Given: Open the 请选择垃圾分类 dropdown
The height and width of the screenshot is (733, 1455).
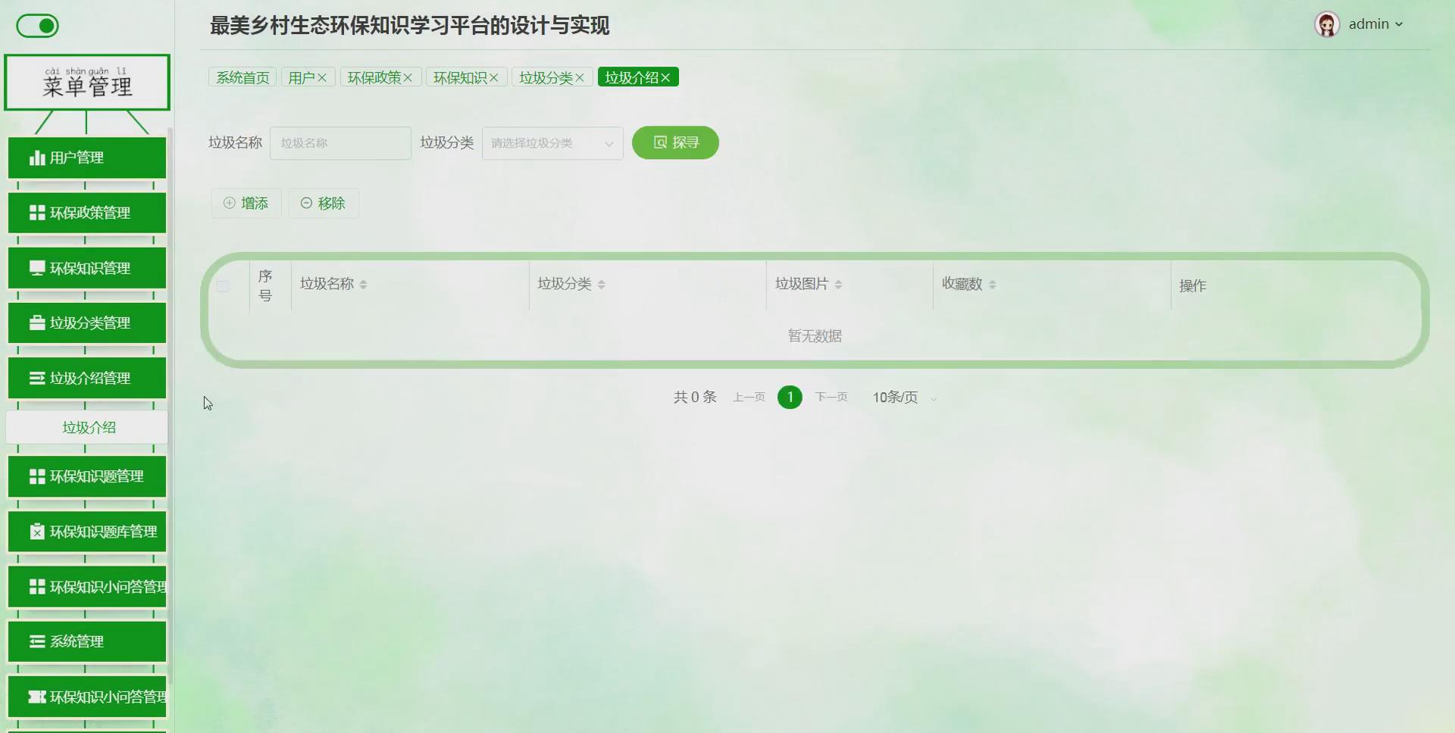Looking at the screenshot, I should (x=552, y=143).
